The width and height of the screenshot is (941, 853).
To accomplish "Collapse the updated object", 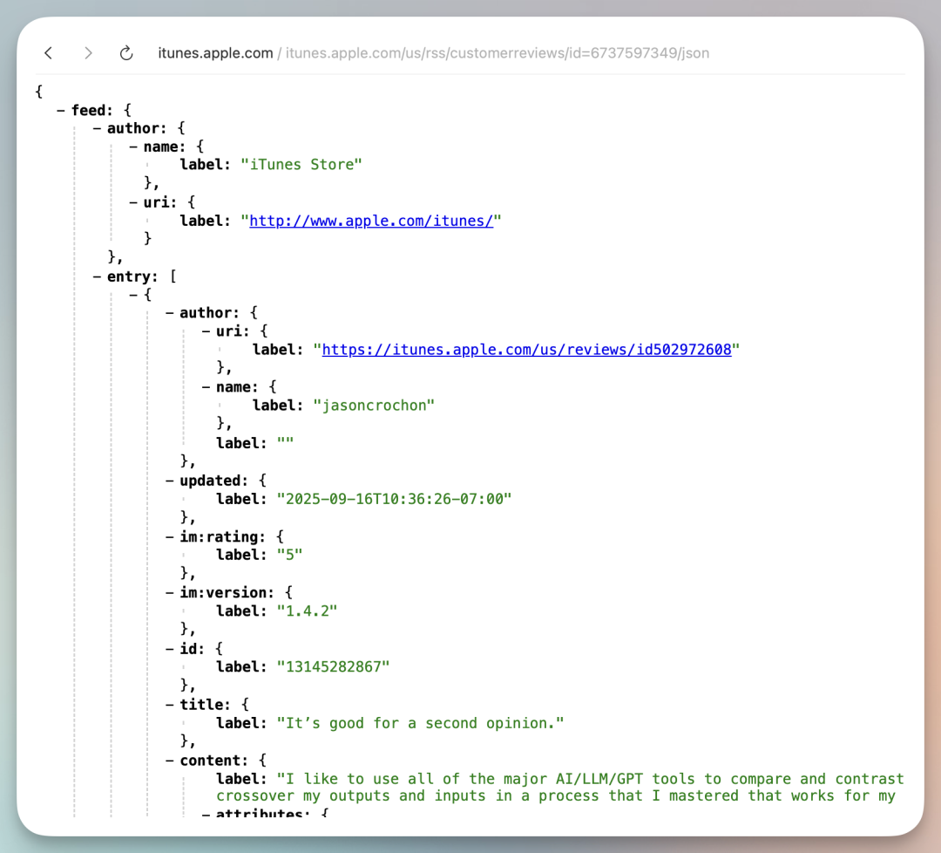I will tap(170, 481).
